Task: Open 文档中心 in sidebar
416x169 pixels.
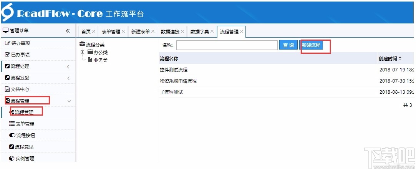Action: [x=38, y=89]
